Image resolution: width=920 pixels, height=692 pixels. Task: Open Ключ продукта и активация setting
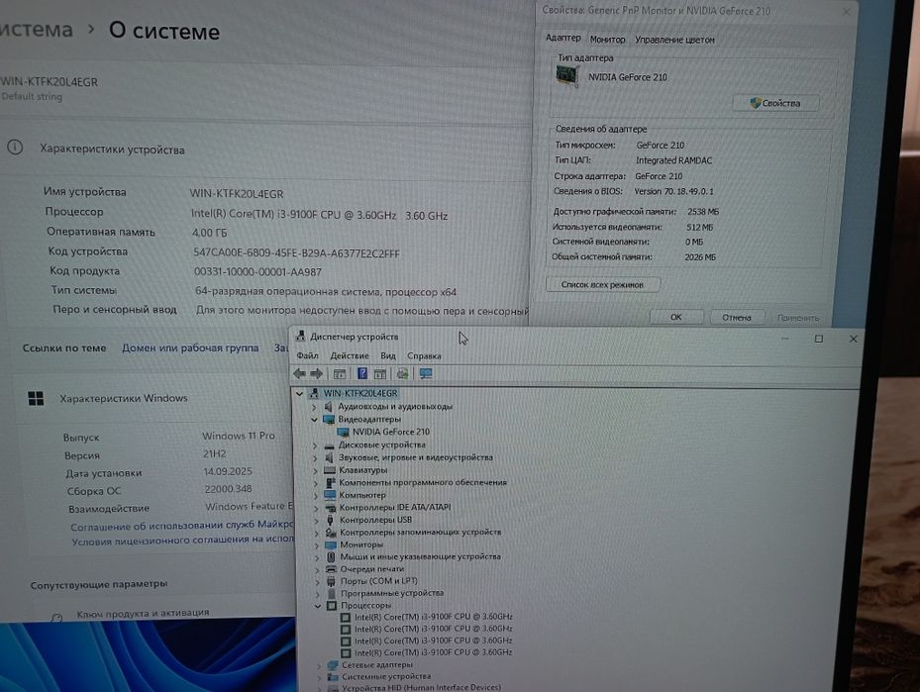coord(143,613)
